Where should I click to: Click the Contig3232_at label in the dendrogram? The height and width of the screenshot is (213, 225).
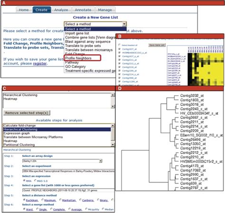click(x=192, y=96)
